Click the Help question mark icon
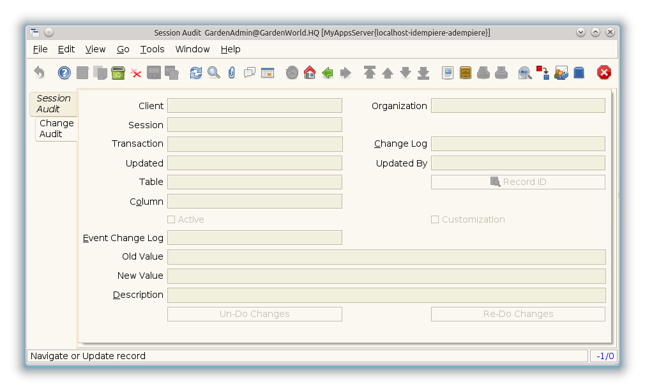 pyautogui.click(x=64, y=73)
